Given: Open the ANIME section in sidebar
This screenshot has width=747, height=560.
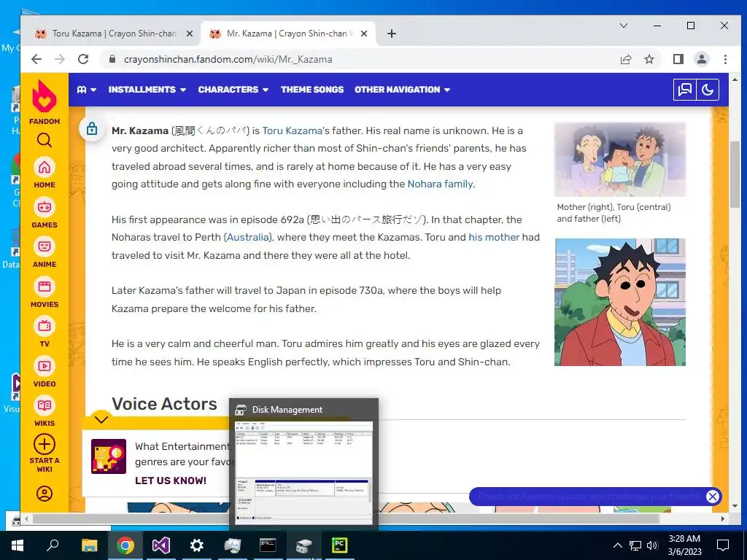Looking at the screenshot, I should [x=44, y=252].
